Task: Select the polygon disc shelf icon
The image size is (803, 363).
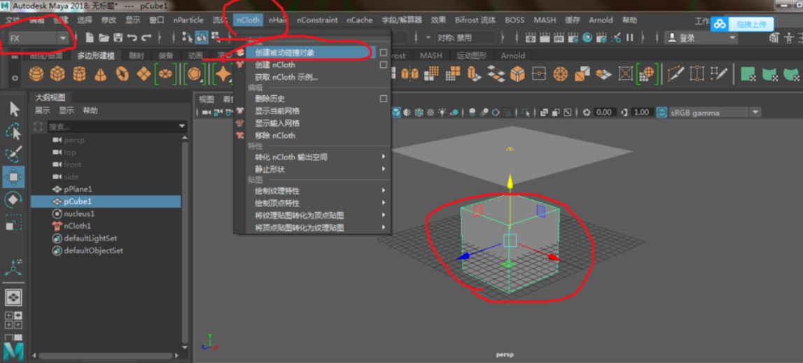Action: 165,74
